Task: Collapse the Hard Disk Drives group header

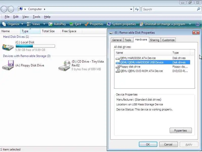Action: pos(16,37)
